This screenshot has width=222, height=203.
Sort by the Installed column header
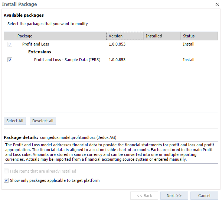coord(162,36)
